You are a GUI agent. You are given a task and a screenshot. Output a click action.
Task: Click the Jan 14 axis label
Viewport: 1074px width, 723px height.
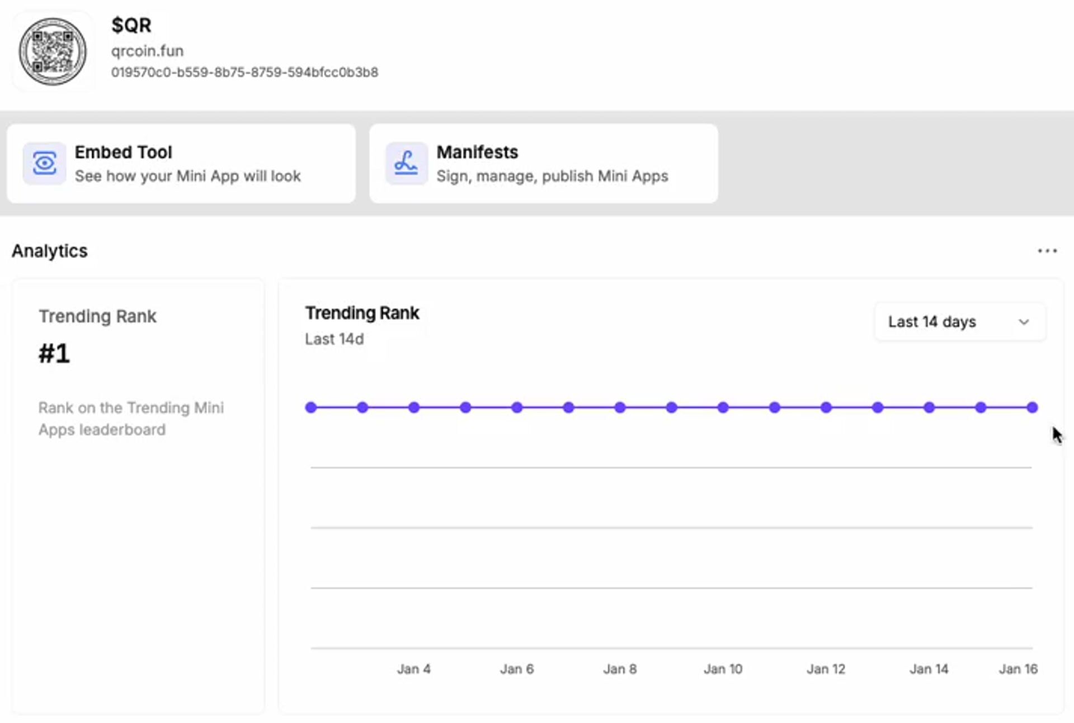pos(929,669)
